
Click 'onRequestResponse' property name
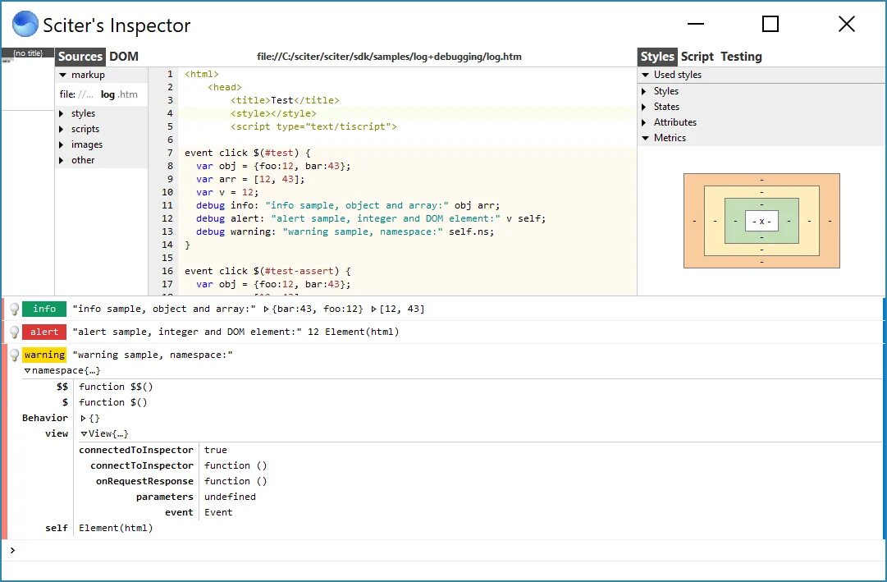144,481
